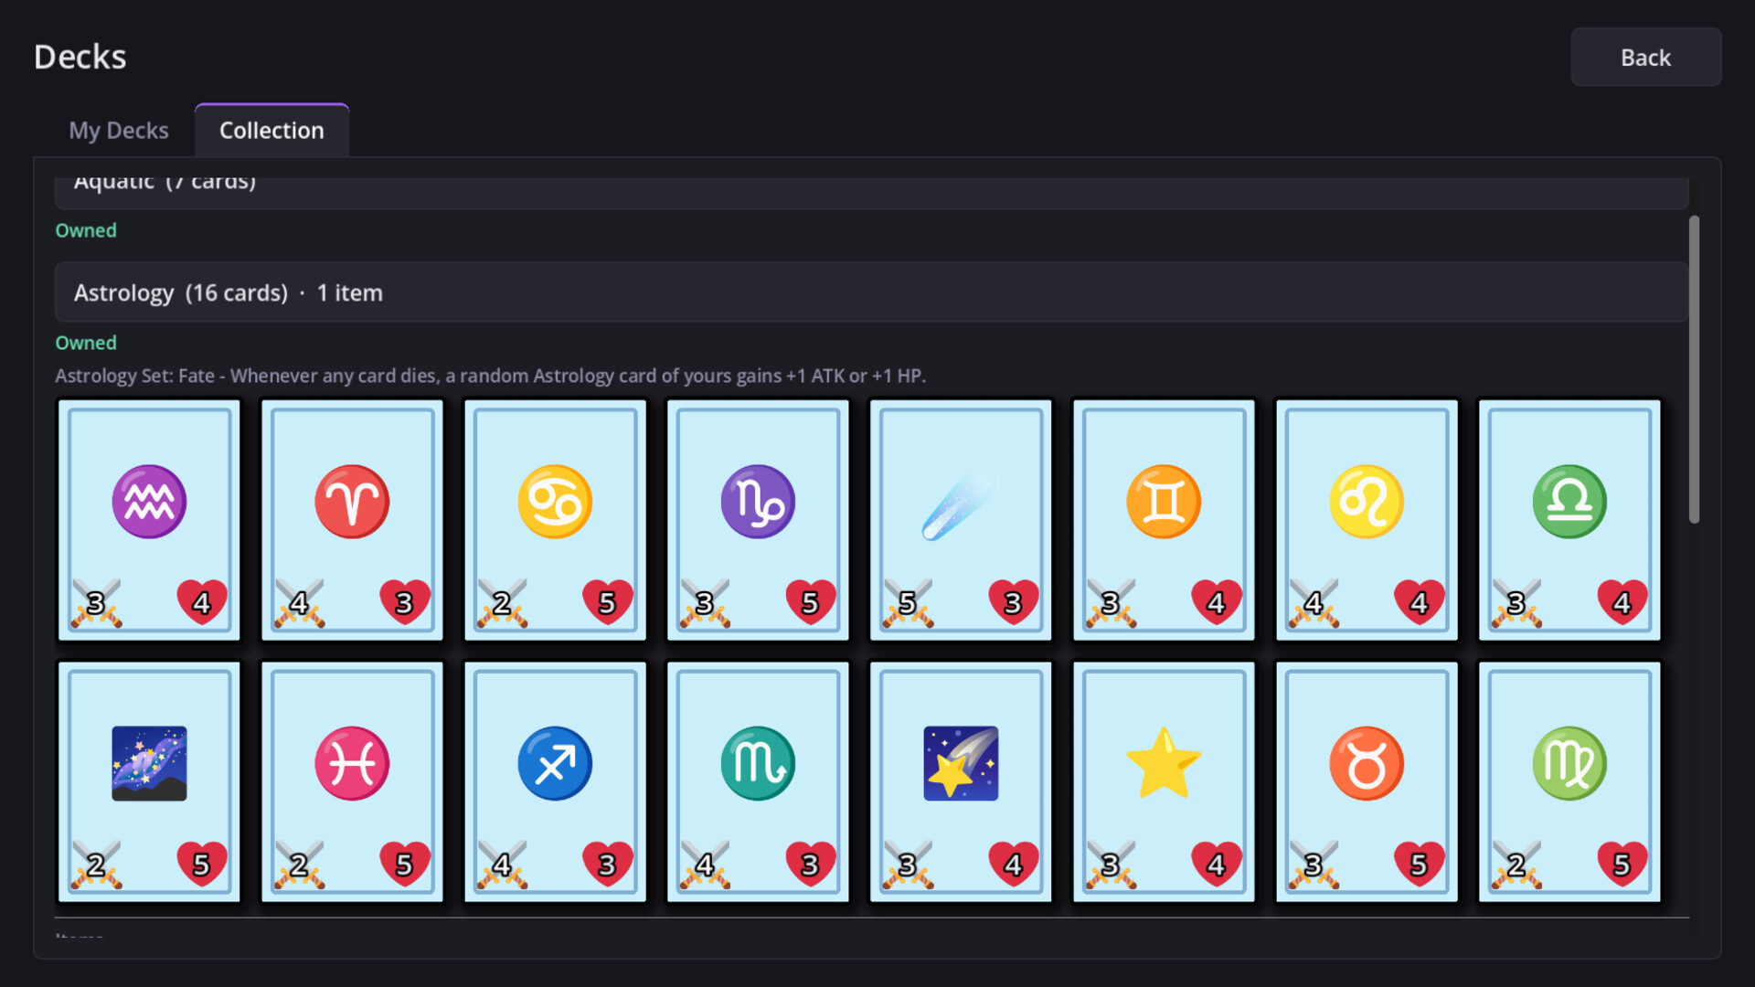
Task: Click the Astrology Set: Fate description text
Action: point(490,376)
